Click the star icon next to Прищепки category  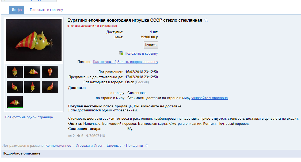147,145
